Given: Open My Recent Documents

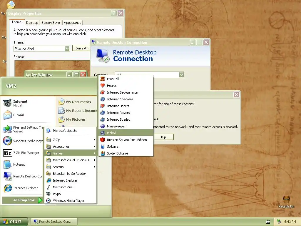Looking at the screenshot, I should tap(77, 111).
